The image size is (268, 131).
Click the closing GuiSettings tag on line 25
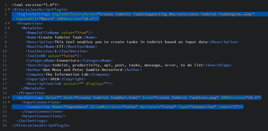[x=32, y=121]
